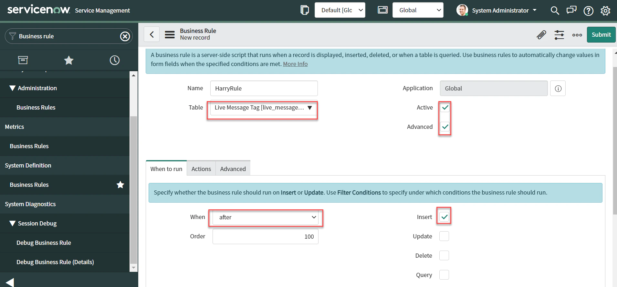Open the update set Default dropdown
617x287 pixels.
(340, 10)
